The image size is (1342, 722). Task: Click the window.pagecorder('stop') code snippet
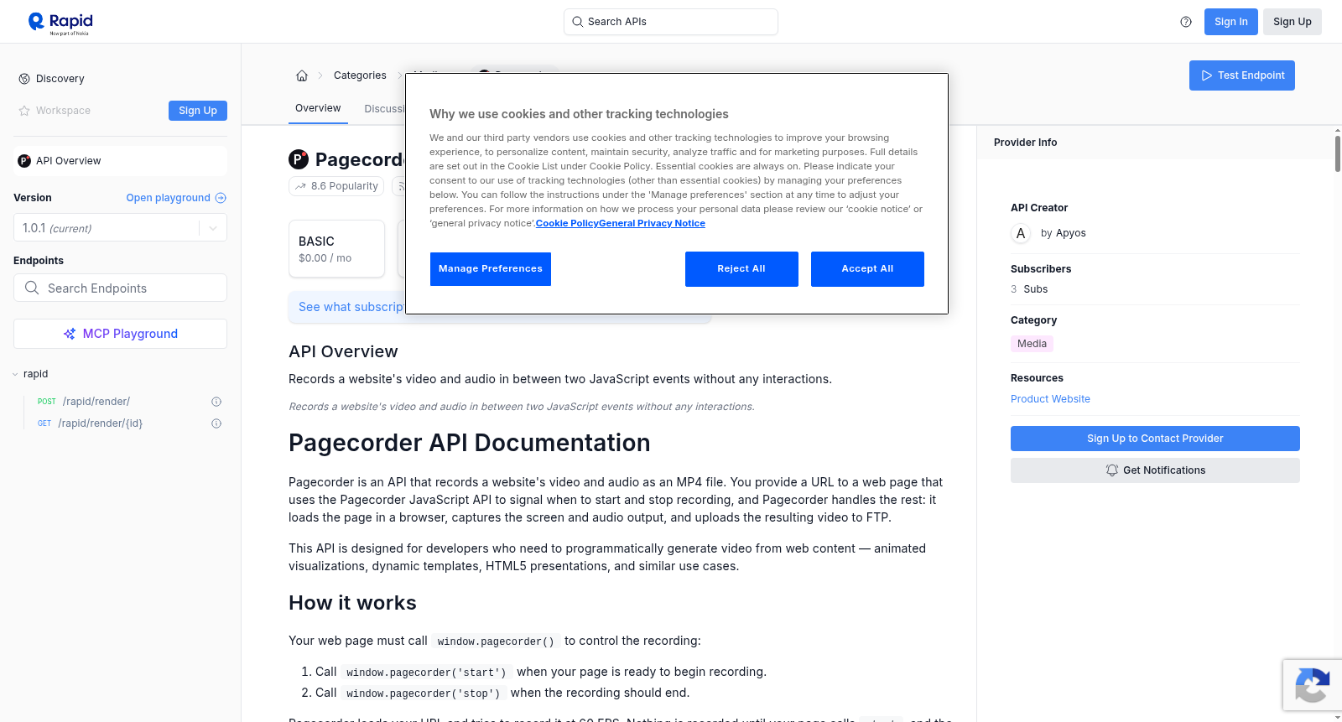(424, 693)
